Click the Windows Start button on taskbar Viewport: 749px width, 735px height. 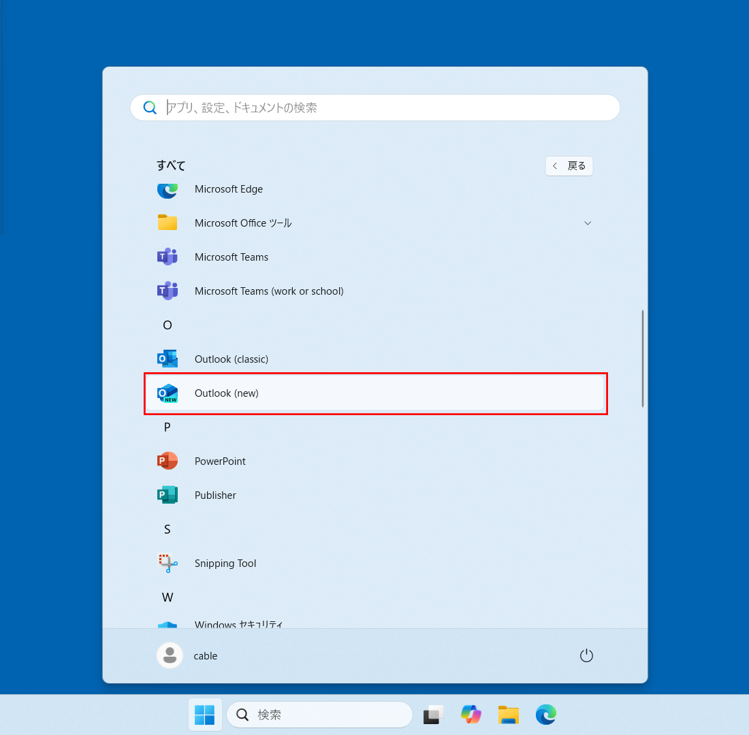(x=205, y=715)
